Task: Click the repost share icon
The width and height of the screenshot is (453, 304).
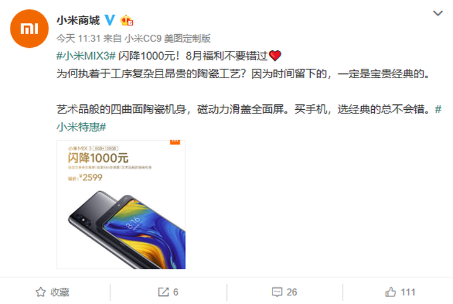Action: pos(163,292)
